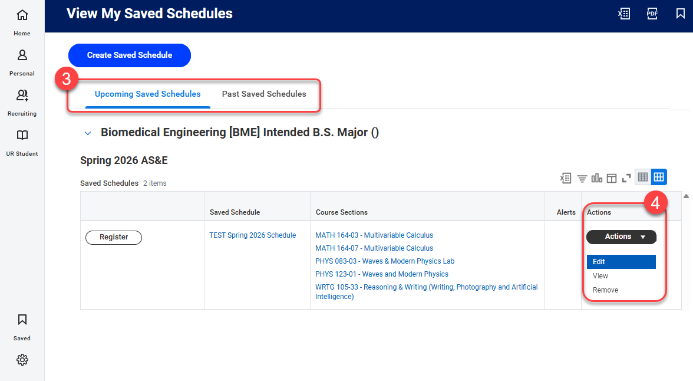Switch to the Past Saved Schedules tab
Screen dimensions: 693x381
coord(264,94)
